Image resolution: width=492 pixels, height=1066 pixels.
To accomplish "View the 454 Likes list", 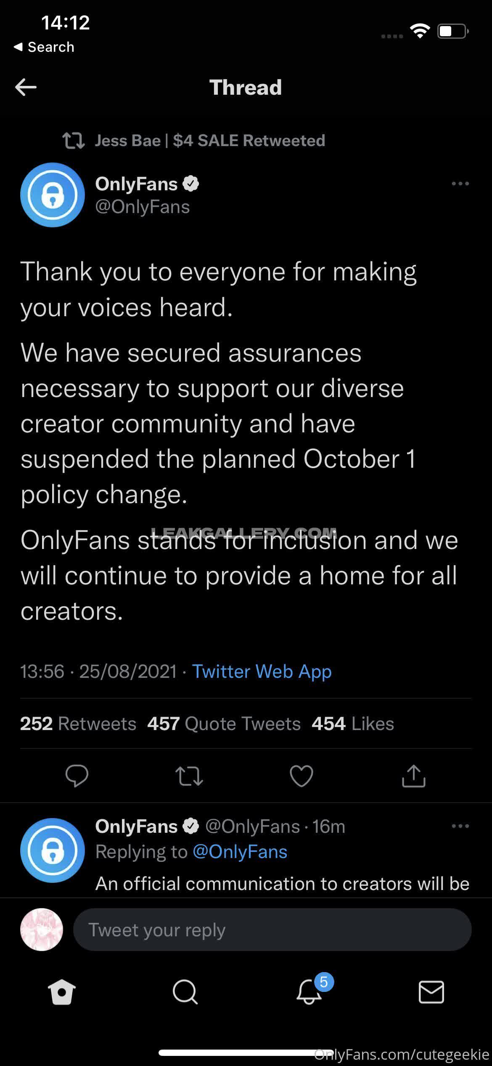I will tap(352, 724).
